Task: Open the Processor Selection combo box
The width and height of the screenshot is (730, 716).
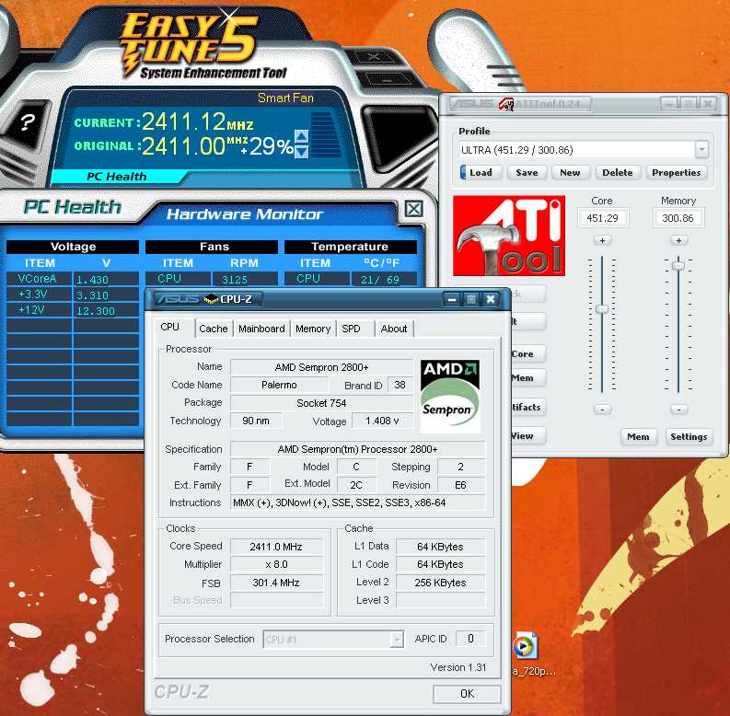Action: coord(397,639)
